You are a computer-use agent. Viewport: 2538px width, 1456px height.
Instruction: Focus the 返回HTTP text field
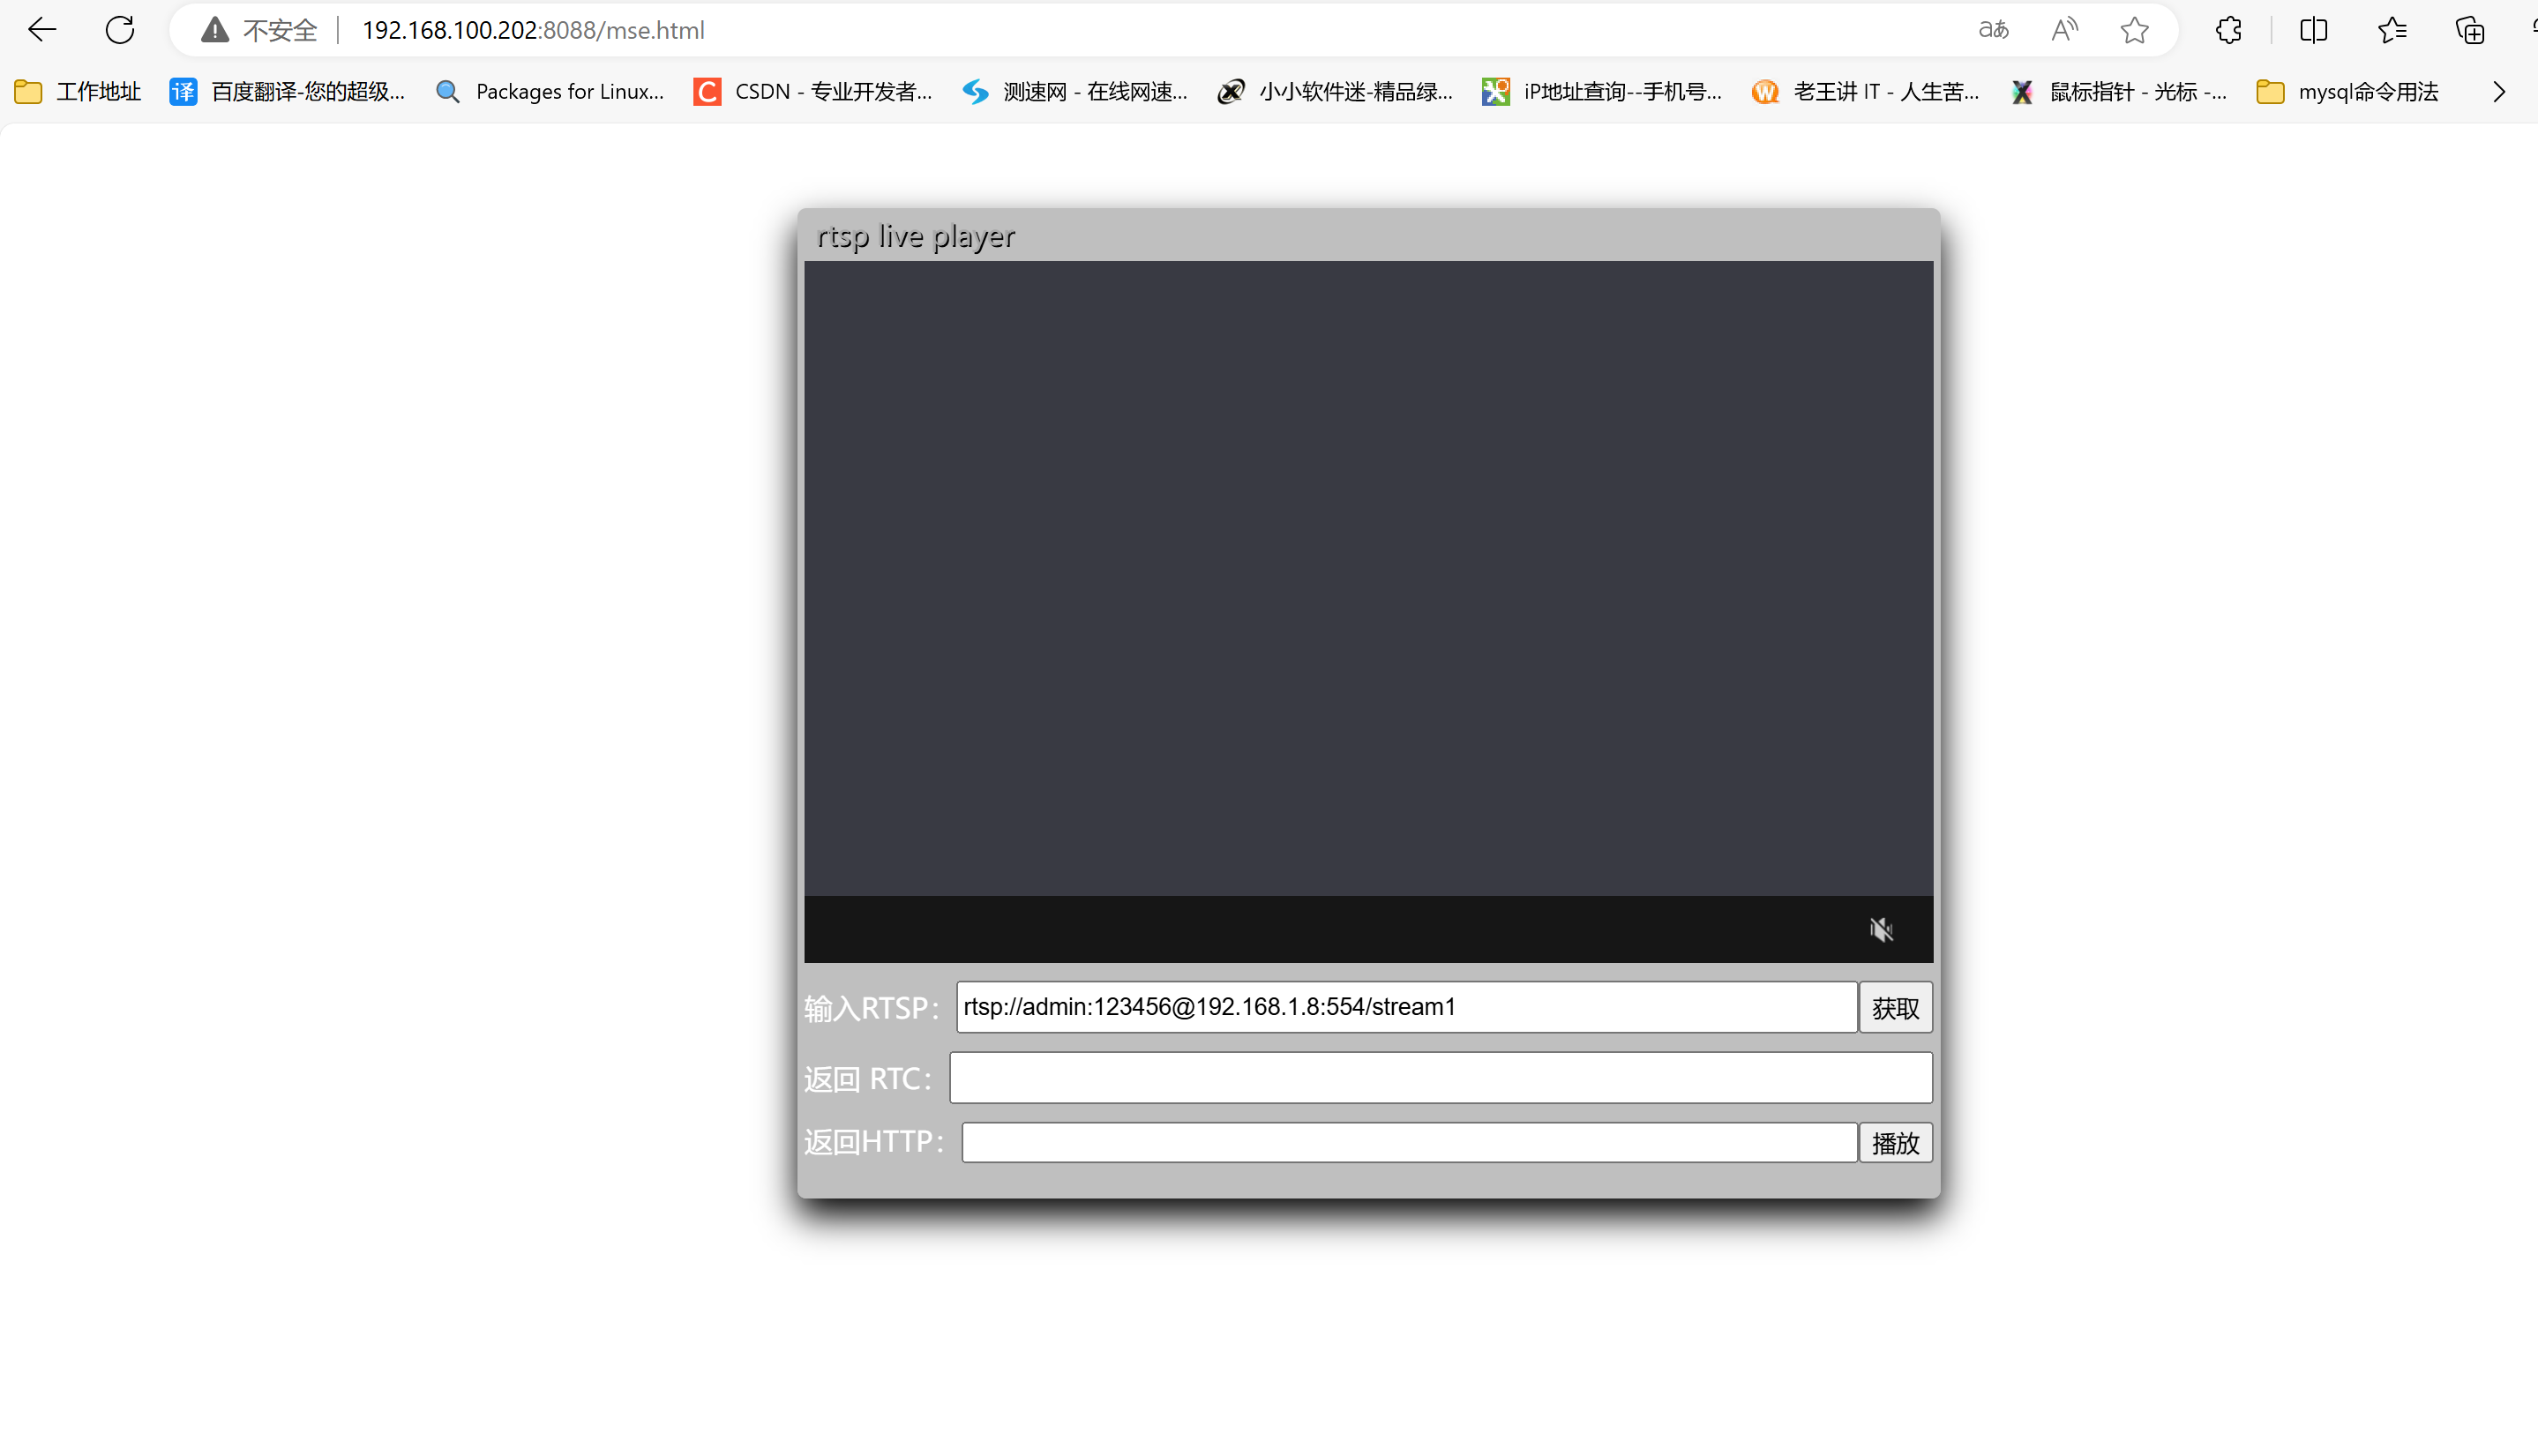point(1410,1142)
